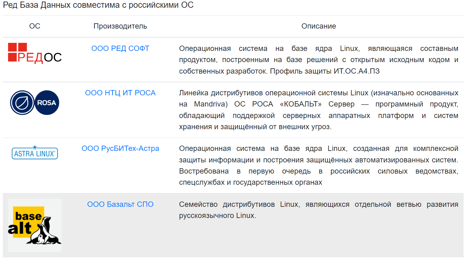Click the Astra Linux logo
467x263 pixels.
coord(35,152)
